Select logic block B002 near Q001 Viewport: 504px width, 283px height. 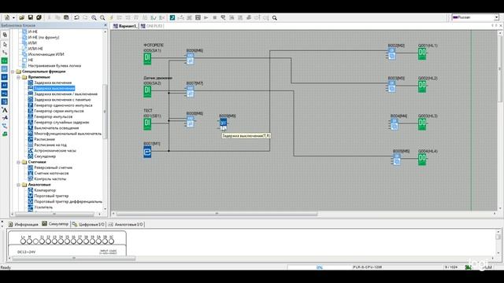391,54
